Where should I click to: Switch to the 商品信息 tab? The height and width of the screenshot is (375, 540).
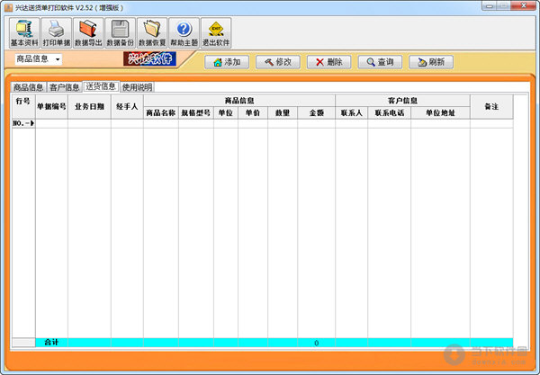coord(28,87)
